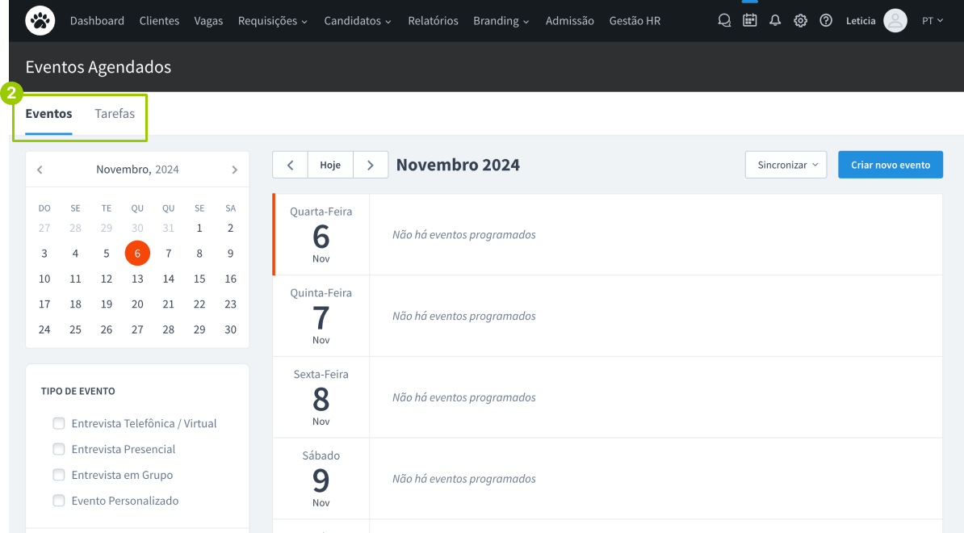Screen dimensions: 964x533
Task: Go to previous month in mini calendar
Action: (x=40, y=170)
